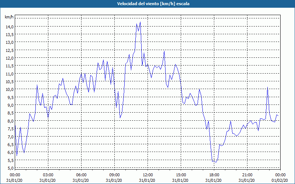This screenshot has height=184, width=295.
Task: Select the 7,5 y-axis value
Action: pos(10,129)
